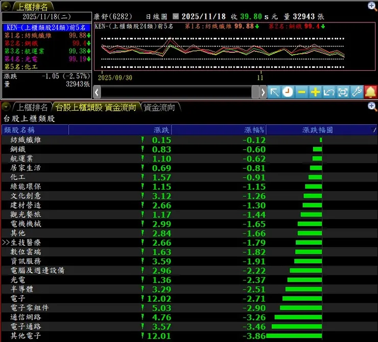Open chart settings wrench icon
The height and width of the screenshot is (342, 378).
point(357,92)
